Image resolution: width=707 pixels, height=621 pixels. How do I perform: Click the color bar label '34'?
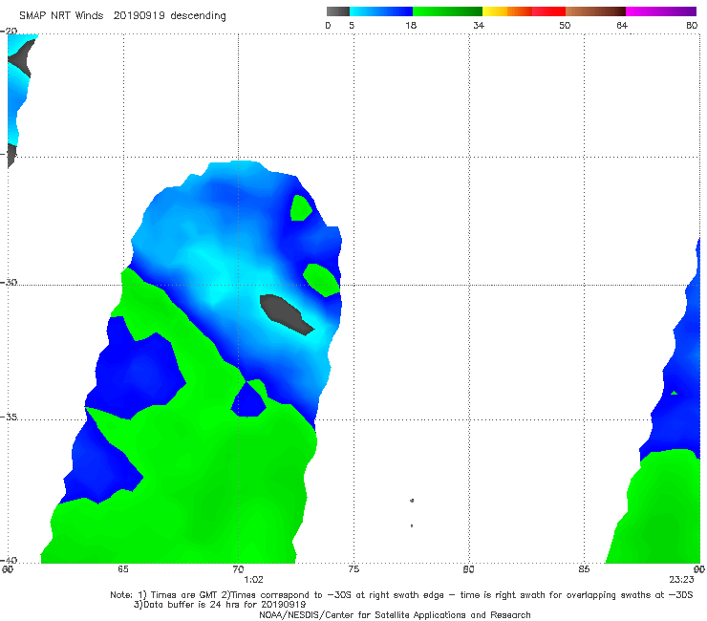point(479,26)
